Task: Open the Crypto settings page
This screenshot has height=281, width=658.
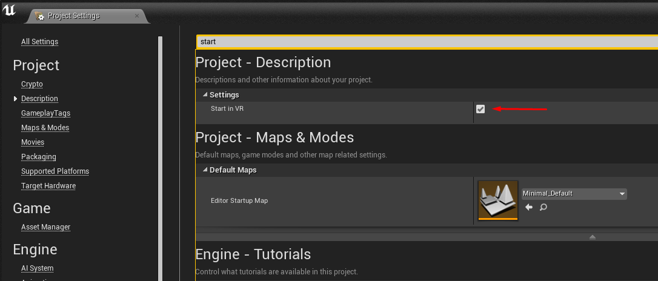Action: tap(32, 84)
